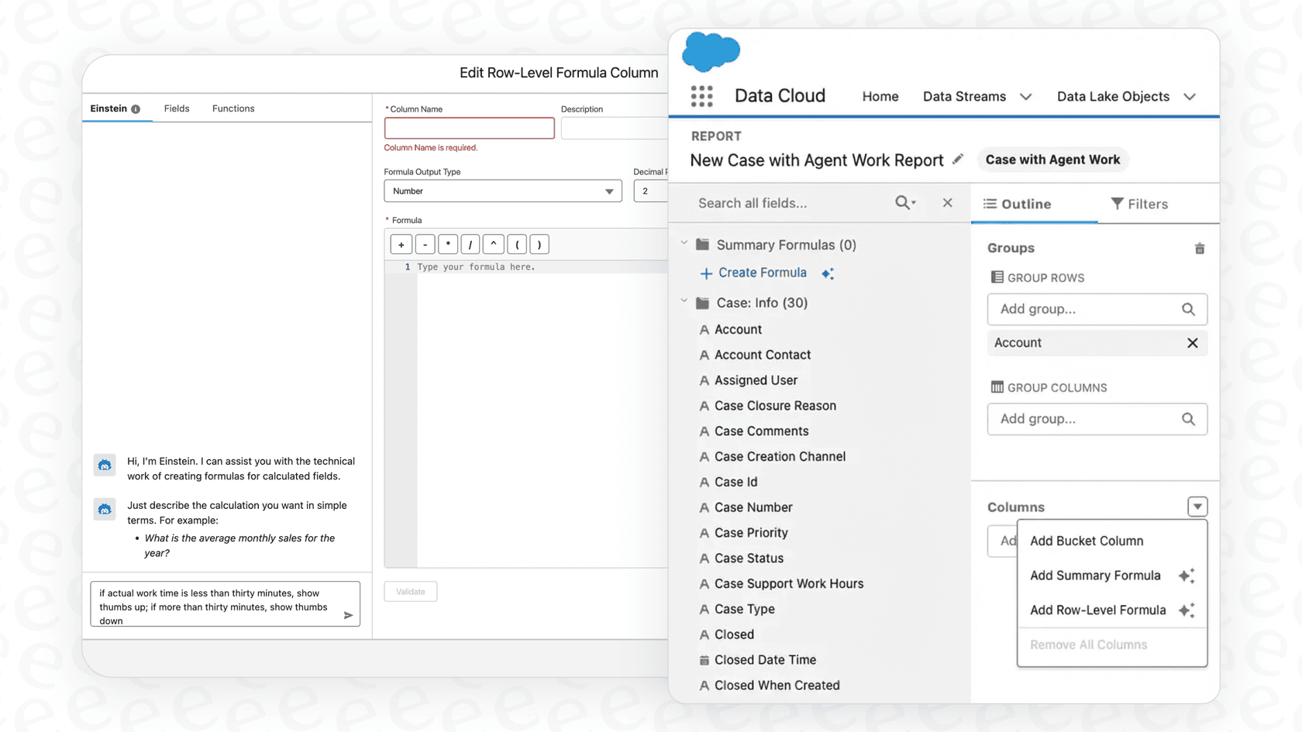Click the trash icon in the Groups panel
1302x732 pixels.
(1199, 248)
